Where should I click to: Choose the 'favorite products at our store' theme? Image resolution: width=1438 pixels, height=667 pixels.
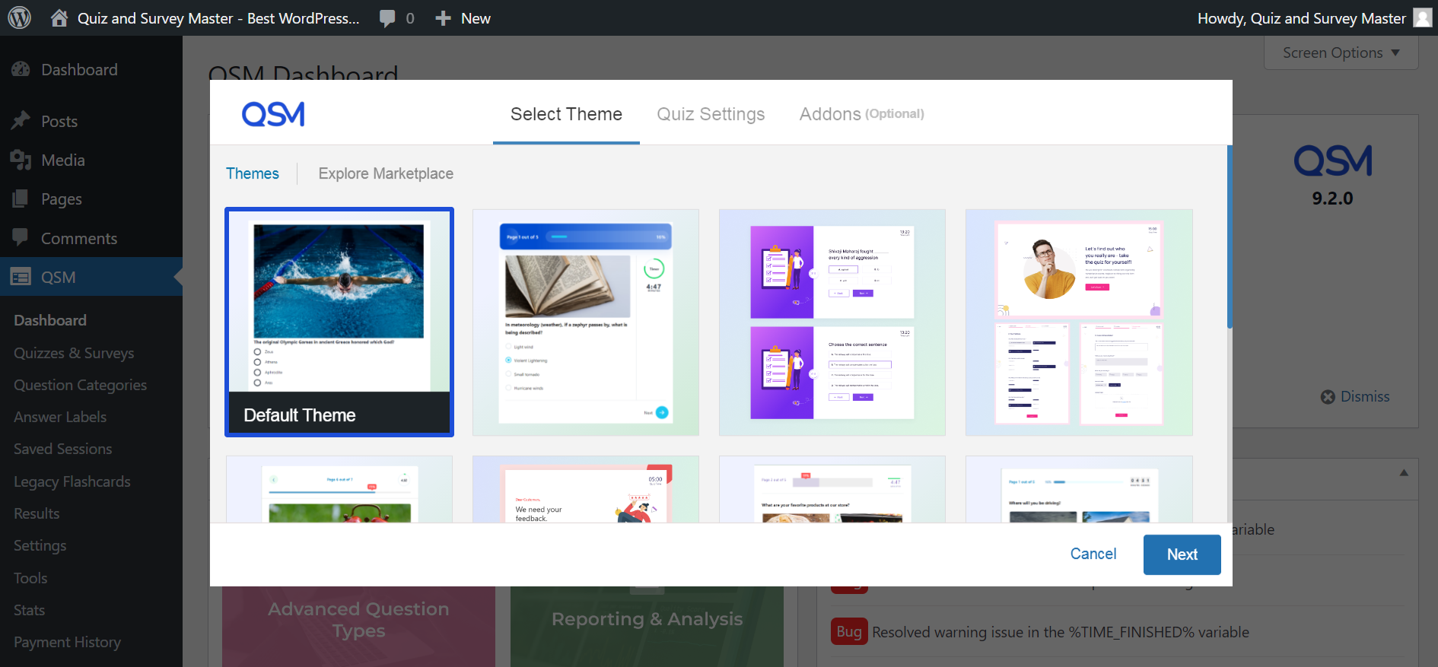pyautogui.click(x=832, y=489)
